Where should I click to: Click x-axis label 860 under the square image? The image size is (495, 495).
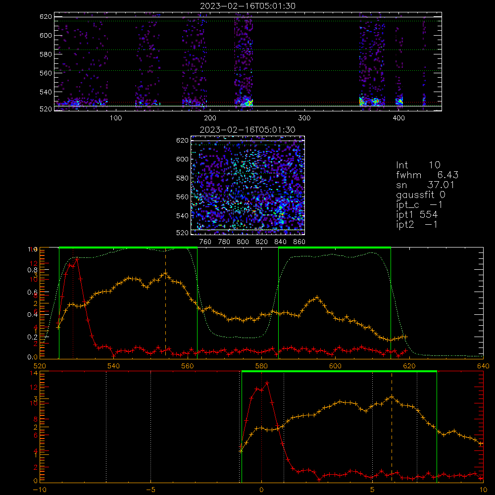(x=299, y=242)
